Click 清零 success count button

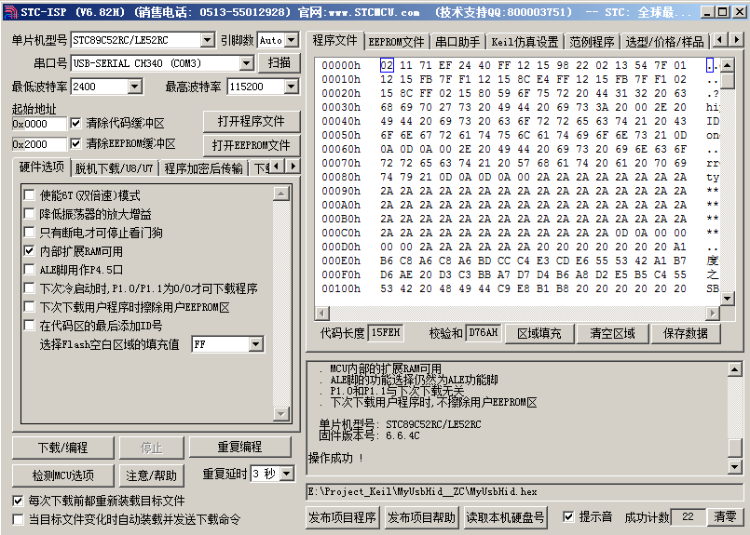[x=725, y=516]
